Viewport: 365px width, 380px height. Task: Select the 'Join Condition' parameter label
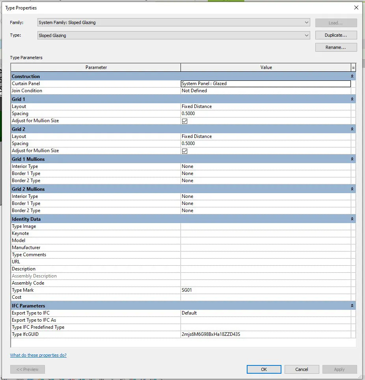click(27, 91)
